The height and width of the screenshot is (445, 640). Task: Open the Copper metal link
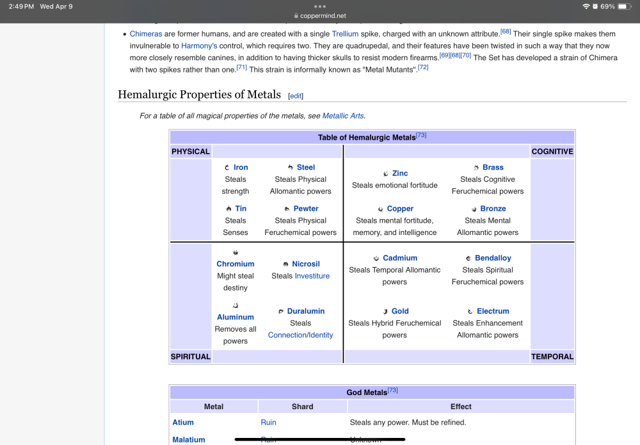click(400, 209)
